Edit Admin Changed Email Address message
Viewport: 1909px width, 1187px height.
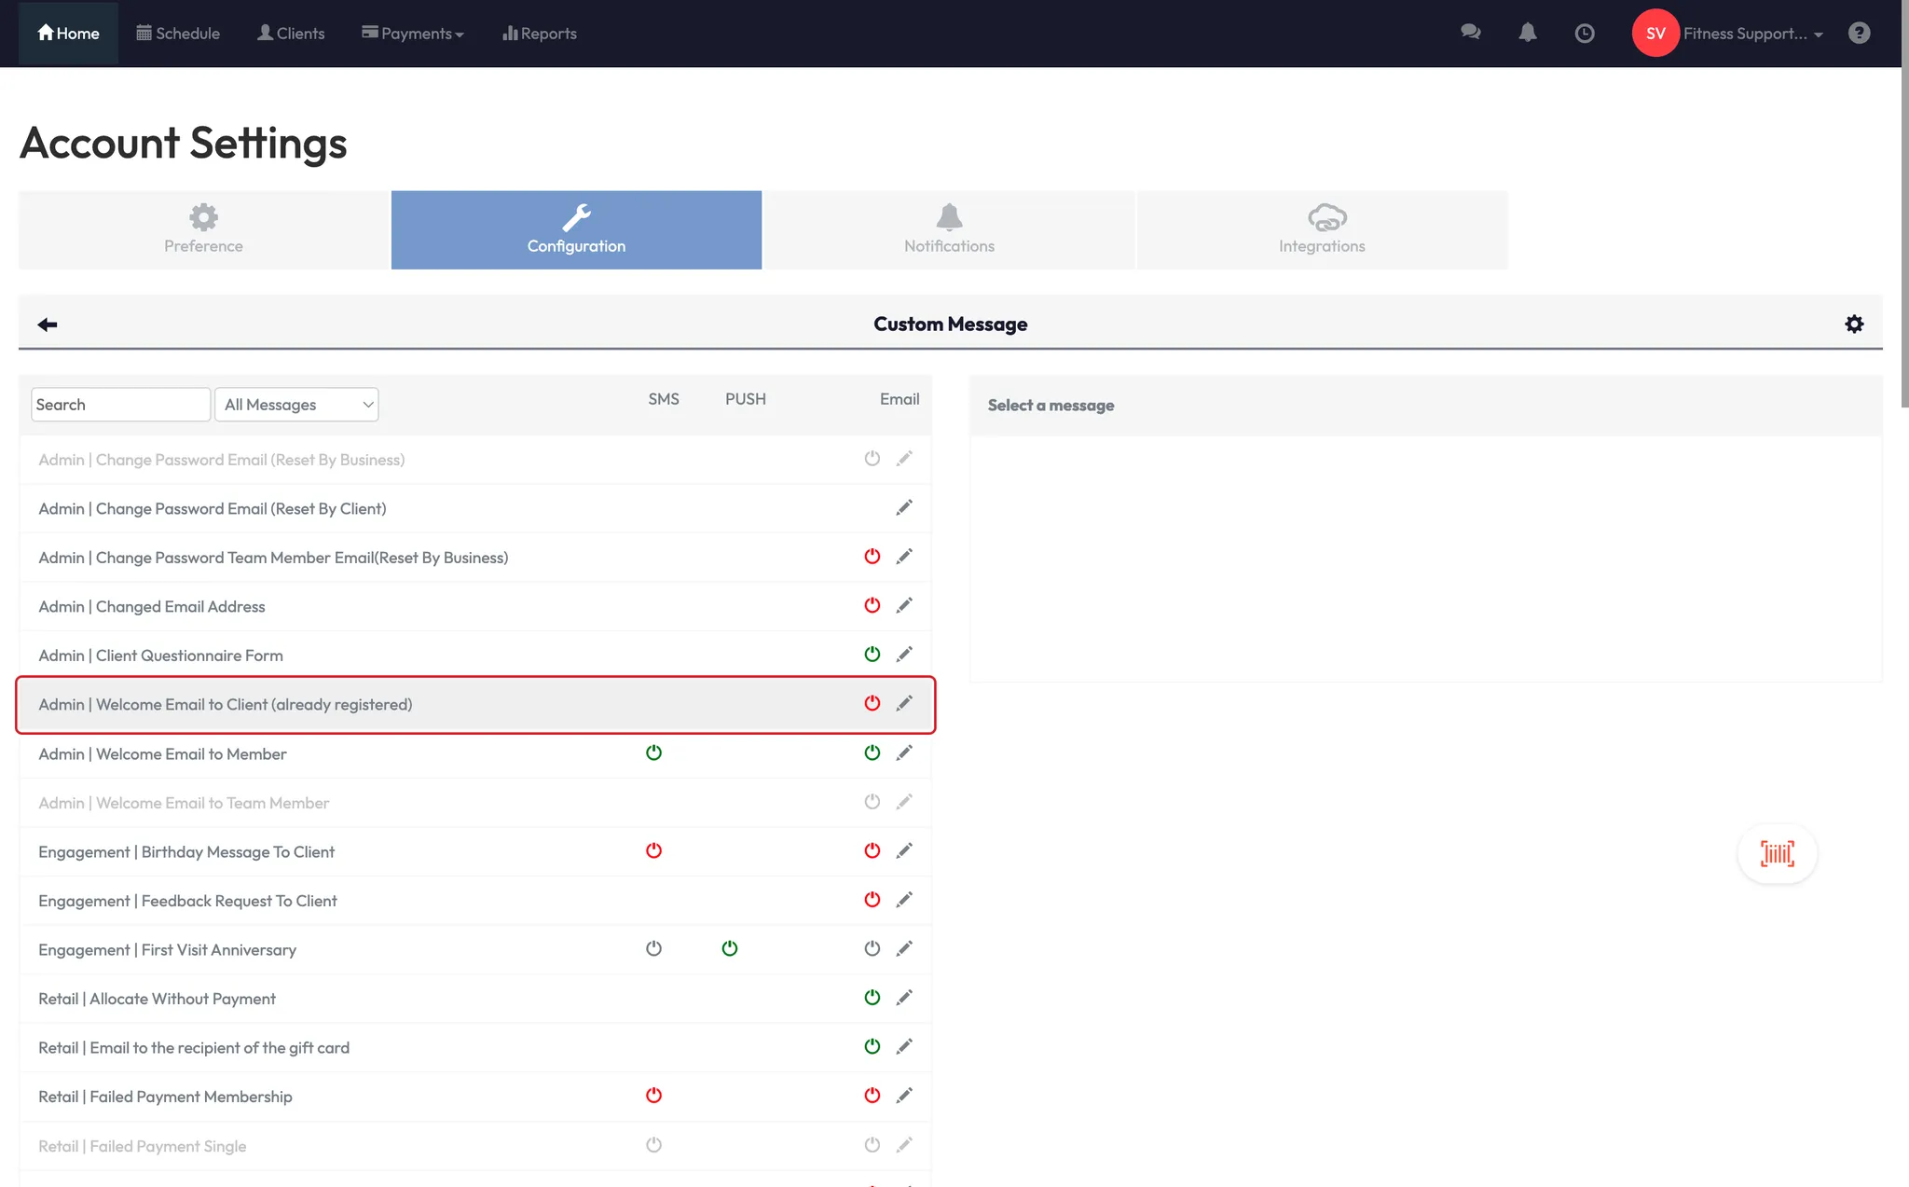[904, 606]
